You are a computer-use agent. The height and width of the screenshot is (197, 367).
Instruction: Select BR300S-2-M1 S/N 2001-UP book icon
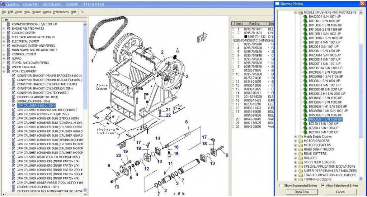point(305,93)
